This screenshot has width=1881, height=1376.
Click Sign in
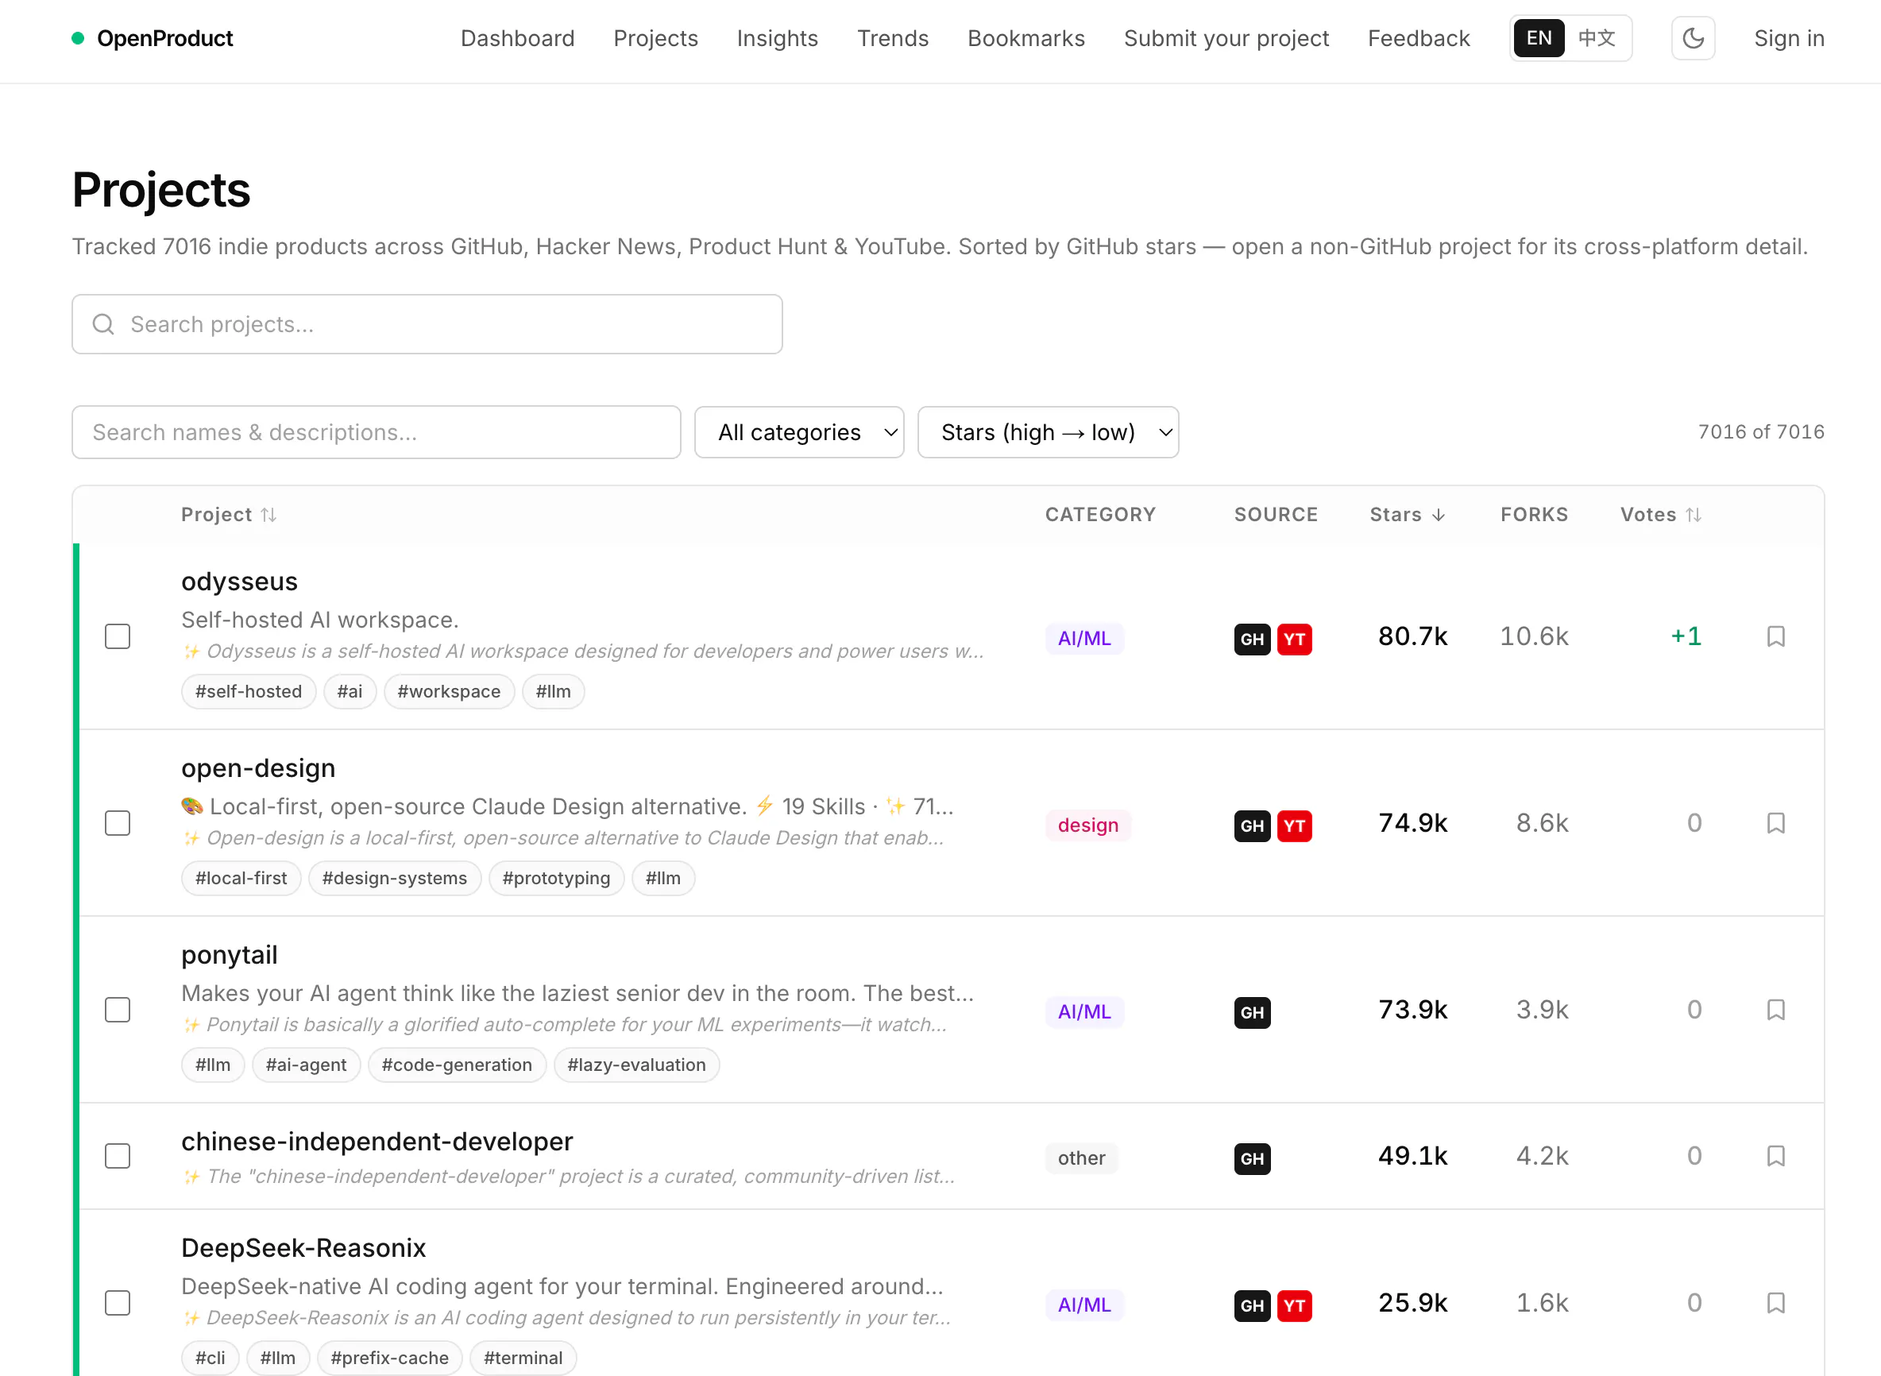click(1789, 38)
